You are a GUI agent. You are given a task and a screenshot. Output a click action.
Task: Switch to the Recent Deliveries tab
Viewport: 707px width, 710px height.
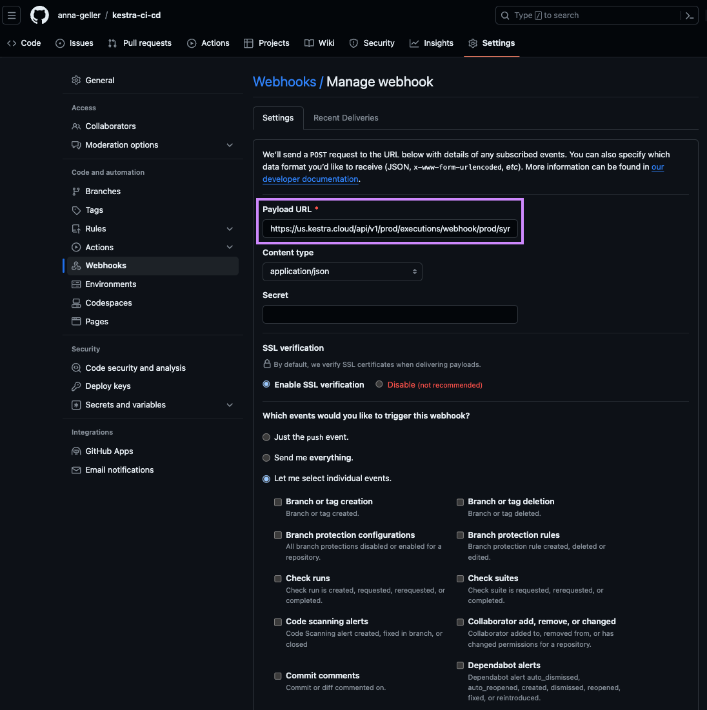pyautogui.click(x=346, y=117)
